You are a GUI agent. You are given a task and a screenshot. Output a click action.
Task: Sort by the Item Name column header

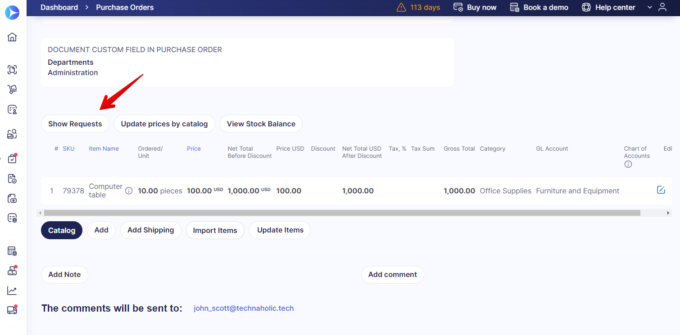104,148
